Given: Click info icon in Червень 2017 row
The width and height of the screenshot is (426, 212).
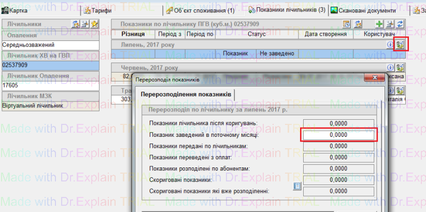Looking at the screenshot, I should coord(390,68).
